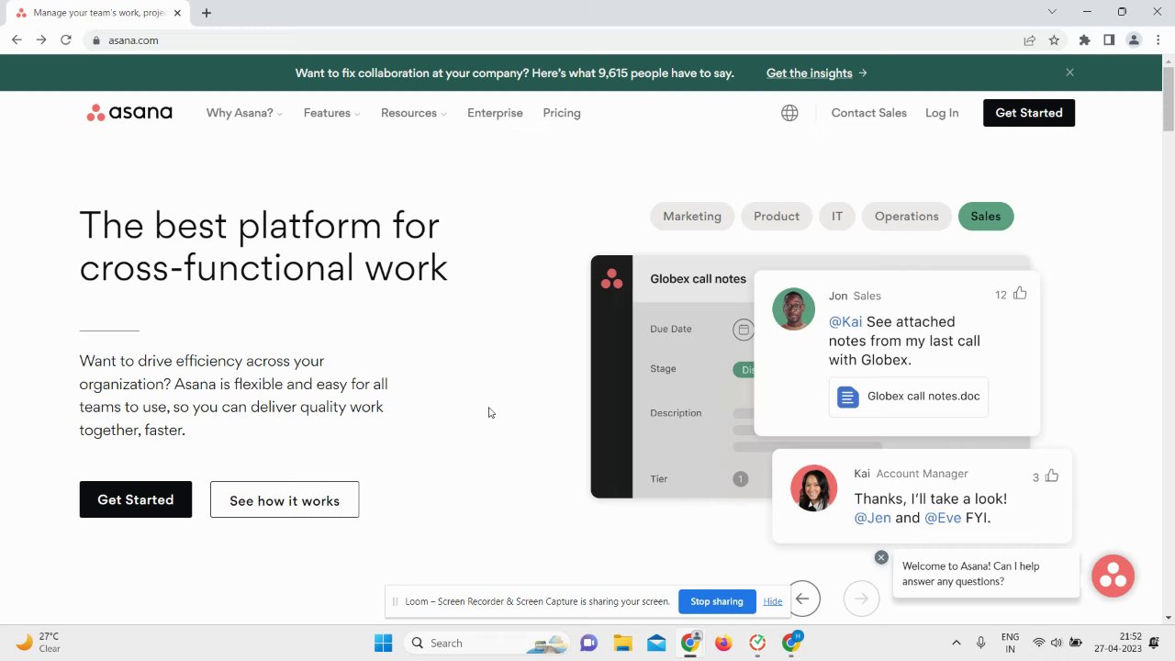Open the Asana chat bubble

[x=1113, y=576]
